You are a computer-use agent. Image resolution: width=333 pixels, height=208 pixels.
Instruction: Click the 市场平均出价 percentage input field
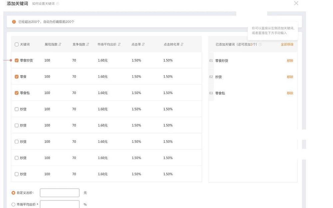pos(60,204)
